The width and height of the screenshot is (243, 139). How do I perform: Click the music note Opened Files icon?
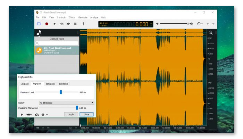[39, 33]
